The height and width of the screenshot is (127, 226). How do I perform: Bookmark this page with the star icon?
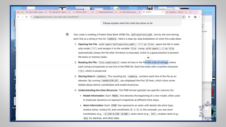coord(183,17)
